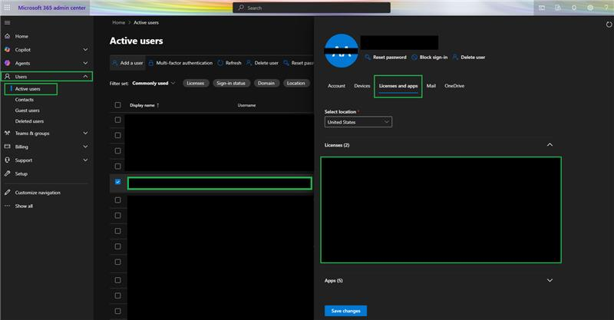Click the Reset password key icon in the list toolbar
Screen dimensions: 614x320
286,63
